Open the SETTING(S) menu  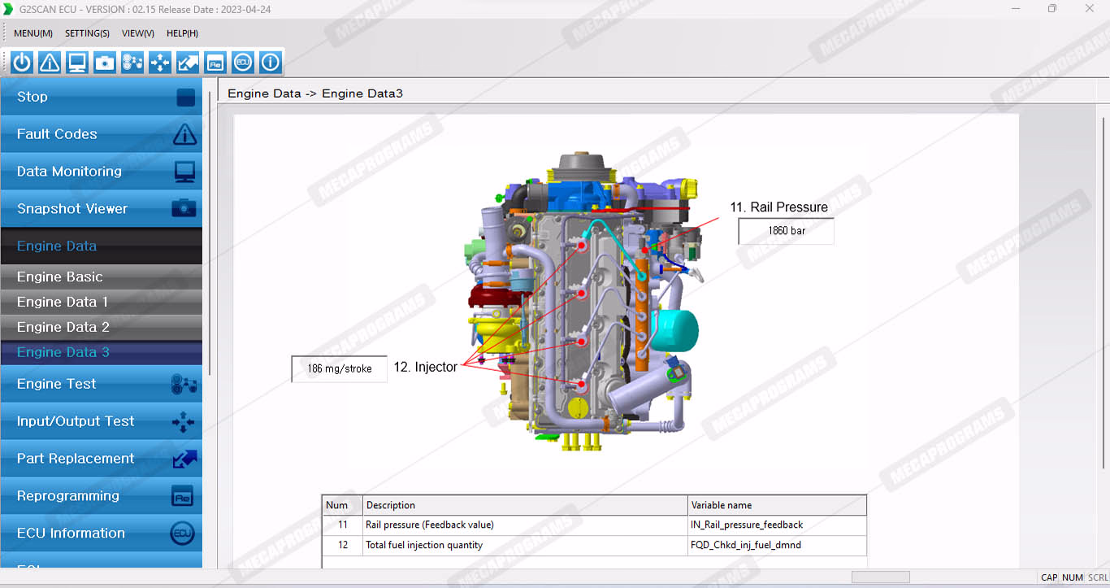pyautogui.click(x=87, y=33)
